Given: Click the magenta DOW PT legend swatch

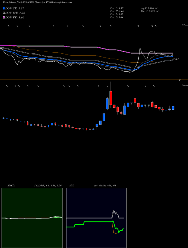Looking at the screenshot, I should [x=4, y=17].
